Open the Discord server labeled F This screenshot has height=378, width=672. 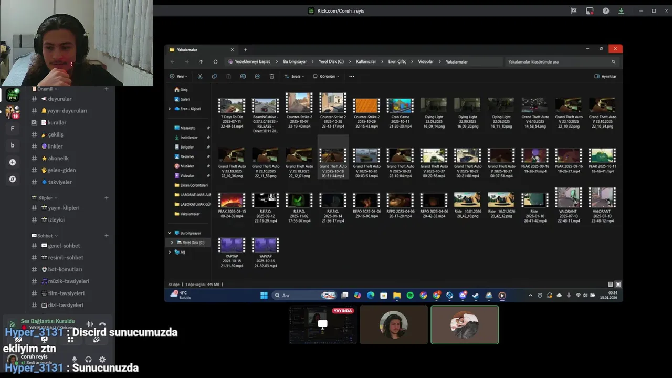click(13, 129)
